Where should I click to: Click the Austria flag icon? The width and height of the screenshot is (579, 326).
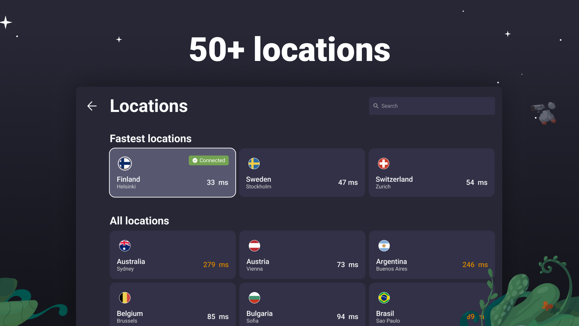tap(254, 246)
